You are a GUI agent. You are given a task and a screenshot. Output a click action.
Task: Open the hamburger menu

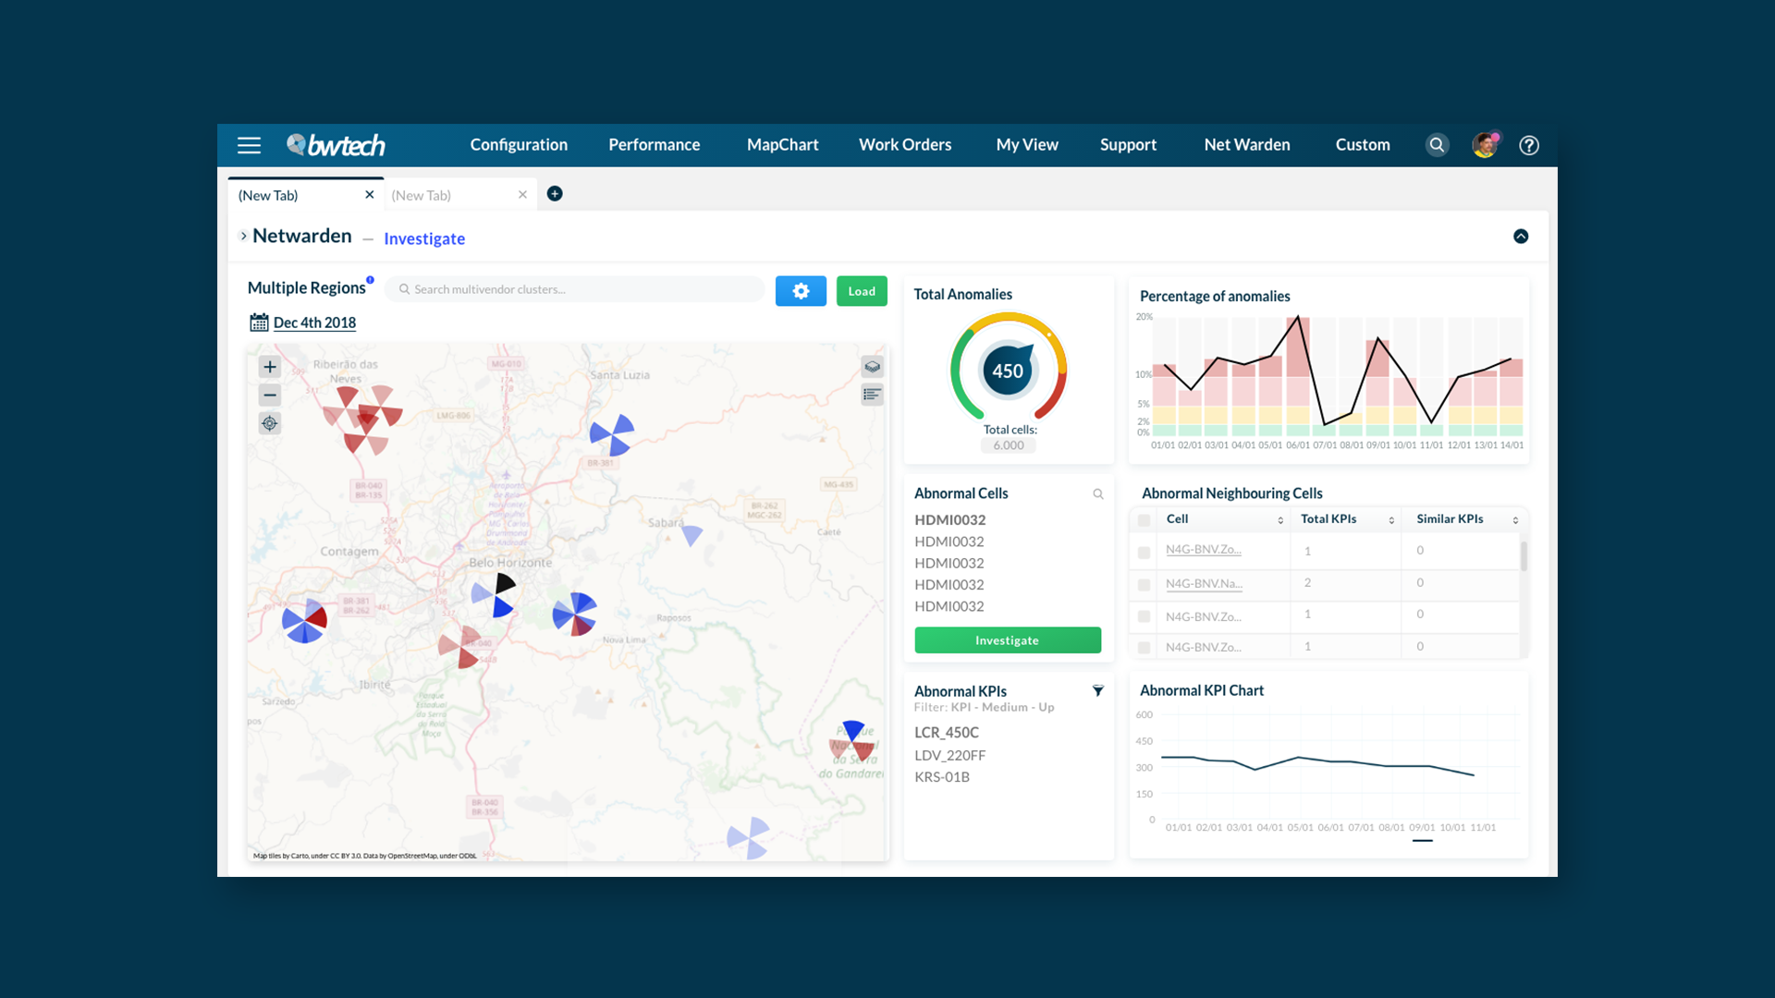[249, 145]
